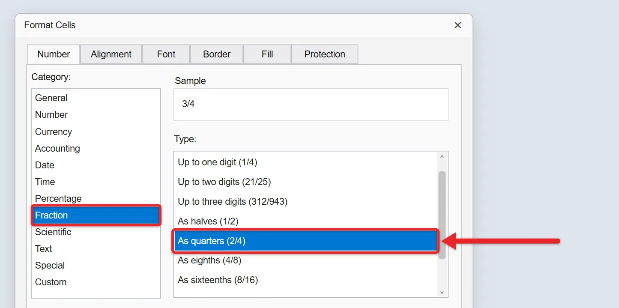
Task: Choose Up to two digits (21/25)
Action: pos(305,182)
